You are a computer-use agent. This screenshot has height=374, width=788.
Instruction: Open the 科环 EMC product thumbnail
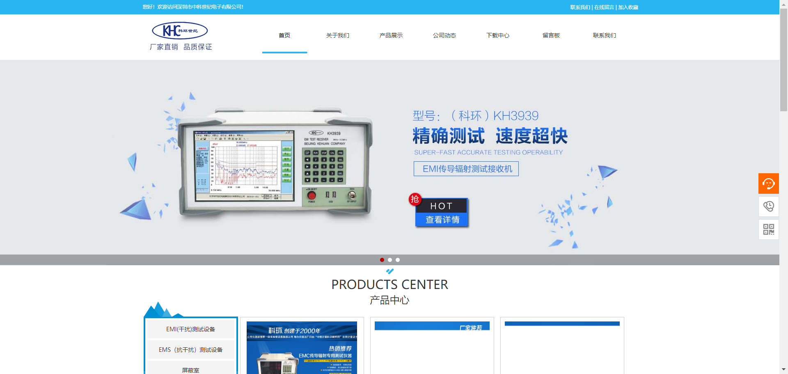coord(302,347)
